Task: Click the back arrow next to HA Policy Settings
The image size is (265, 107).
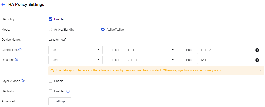Action: pyautogui.click(x=3, y=5)
